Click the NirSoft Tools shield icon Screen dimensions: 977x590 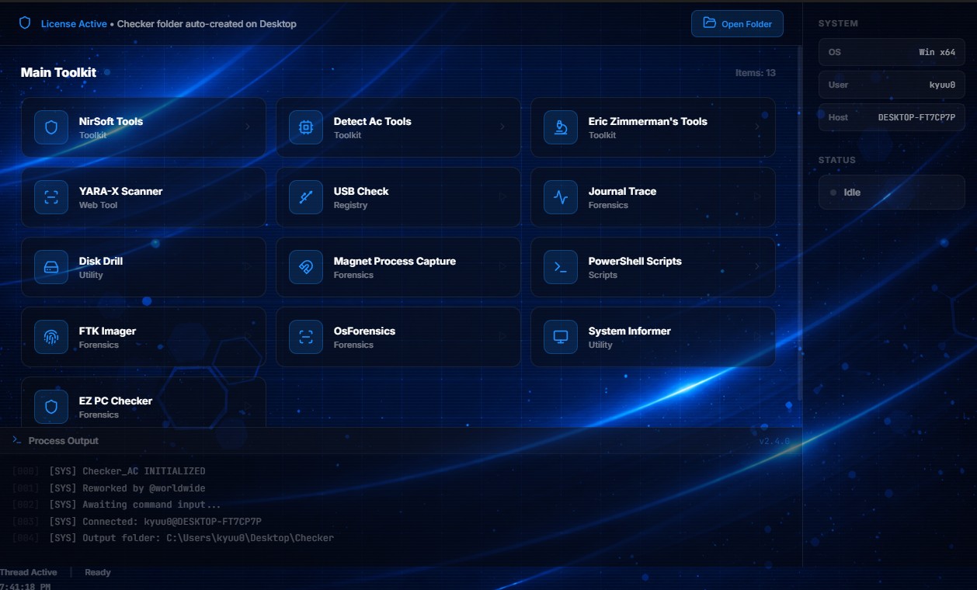[x=51, y=127]
